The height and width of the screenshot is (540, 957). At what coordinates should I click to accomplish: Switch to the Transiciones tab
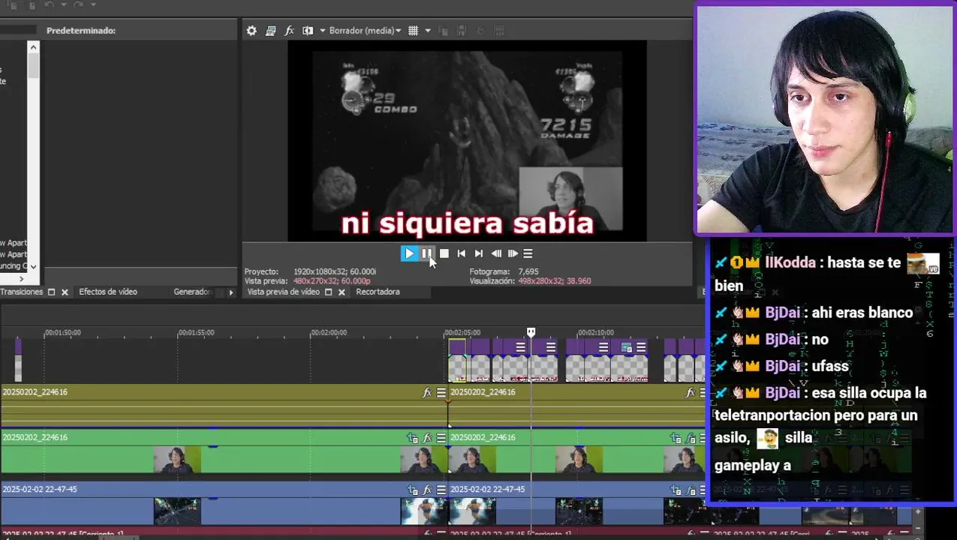tap(20, 292)
